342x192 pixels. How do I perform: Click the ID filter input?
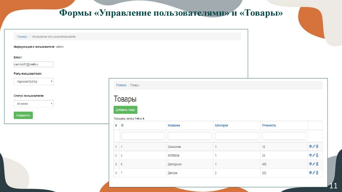pyautogui.click(x=143, y=136)
